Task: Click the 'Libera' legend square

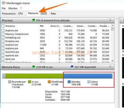Action: click(89, 82)
